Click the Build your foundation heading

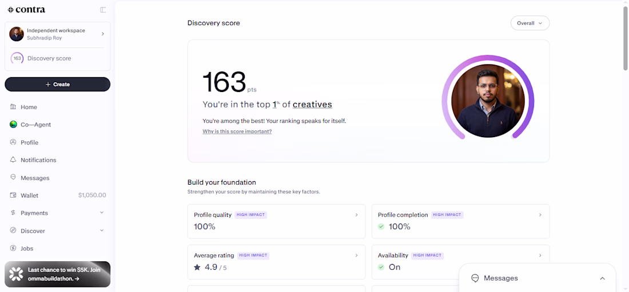[x=222, y=182]
